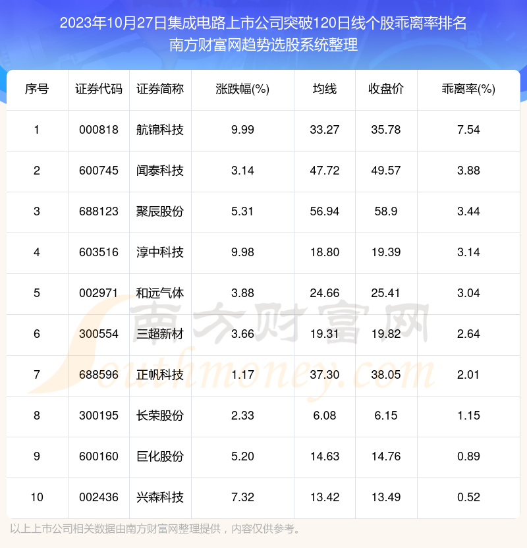The height and width of the screenshot is (548, 527).
Task: Click deviation rate 1.15
Action: 468,416
